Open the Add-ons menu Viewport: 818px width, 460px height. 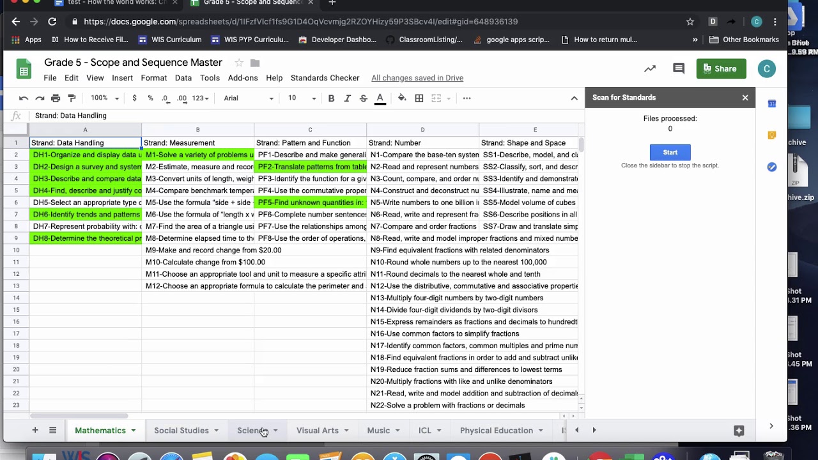click(243, 78)
